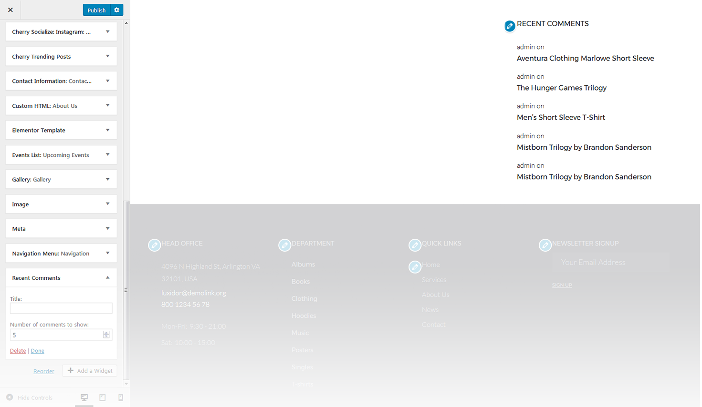The width and height of the screenshot is (702, 407).
Task: Click the edit pencil next to Quick Links
Action: 415,245
